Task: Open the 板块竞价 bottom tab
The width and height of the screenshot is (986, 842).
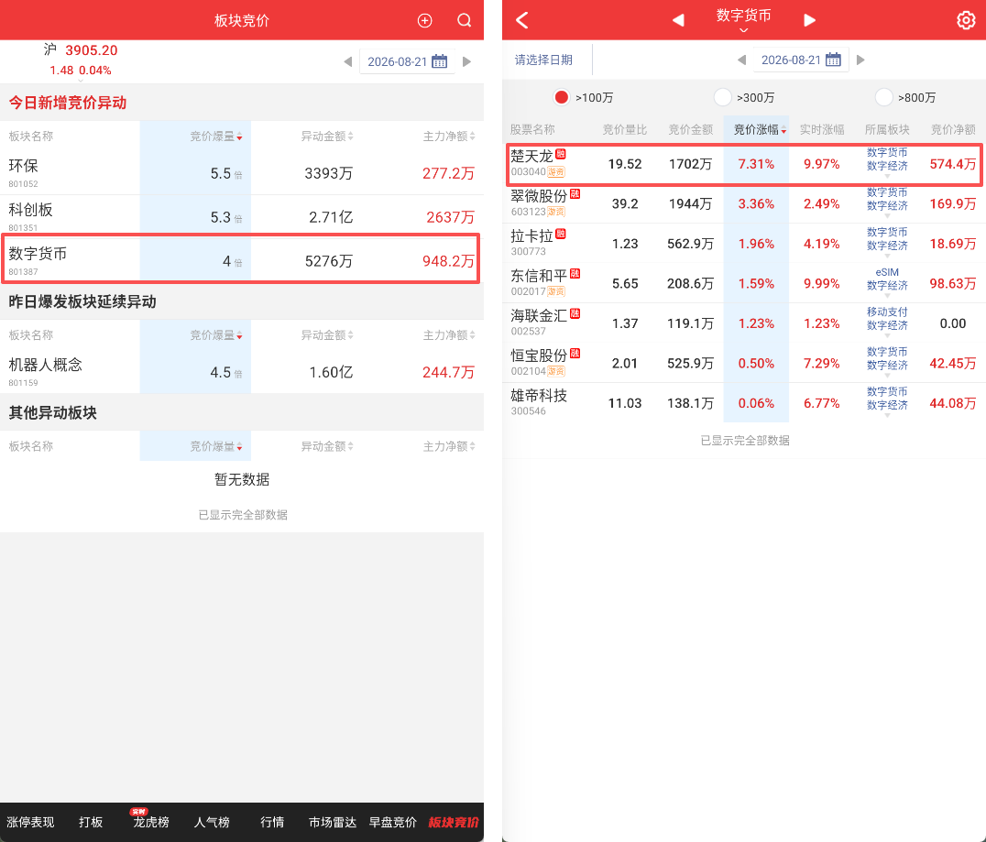Action: point(454,822)
